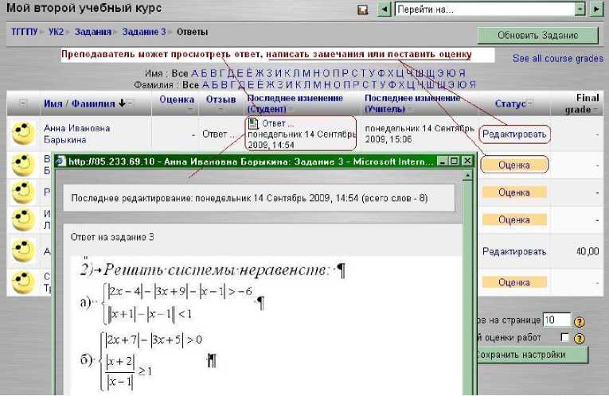Navigate to Задания in the breadcrumb

[x=92, y=32]
